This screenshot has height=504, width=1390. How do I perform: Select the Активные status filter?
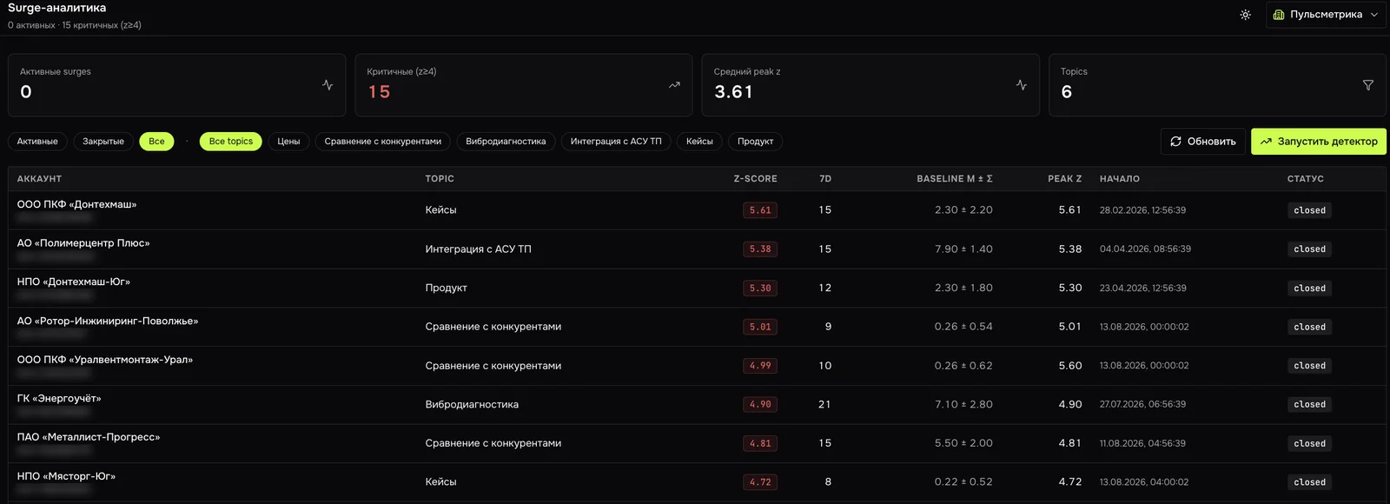pos(37,141)
